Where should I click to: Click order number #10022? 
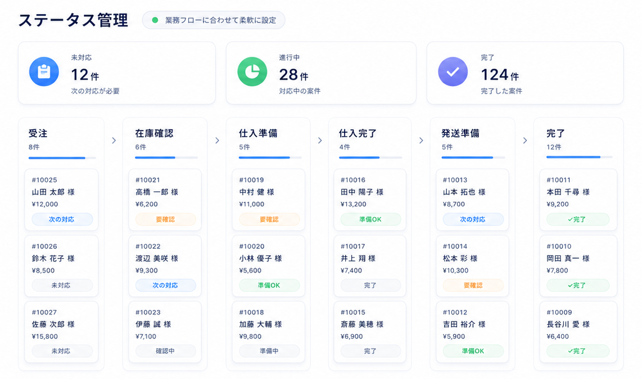pos(148,246)
